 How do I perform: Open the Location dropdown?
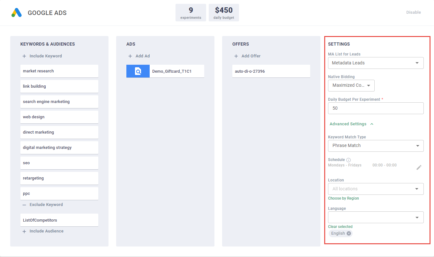coord(376,189)
